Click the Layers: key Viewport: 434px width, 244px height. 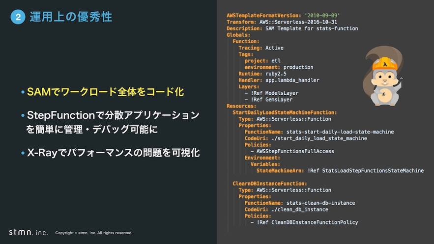[249, 87]
